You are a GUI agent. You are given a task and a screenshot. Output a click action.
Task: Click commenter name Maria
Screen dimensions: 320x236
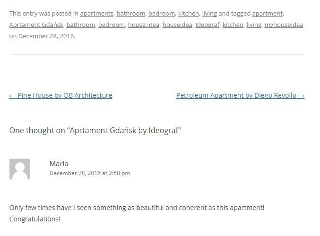pos(59,163)
